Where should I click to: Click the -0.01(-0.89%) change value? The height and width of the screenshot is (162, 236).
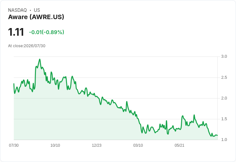46,32
